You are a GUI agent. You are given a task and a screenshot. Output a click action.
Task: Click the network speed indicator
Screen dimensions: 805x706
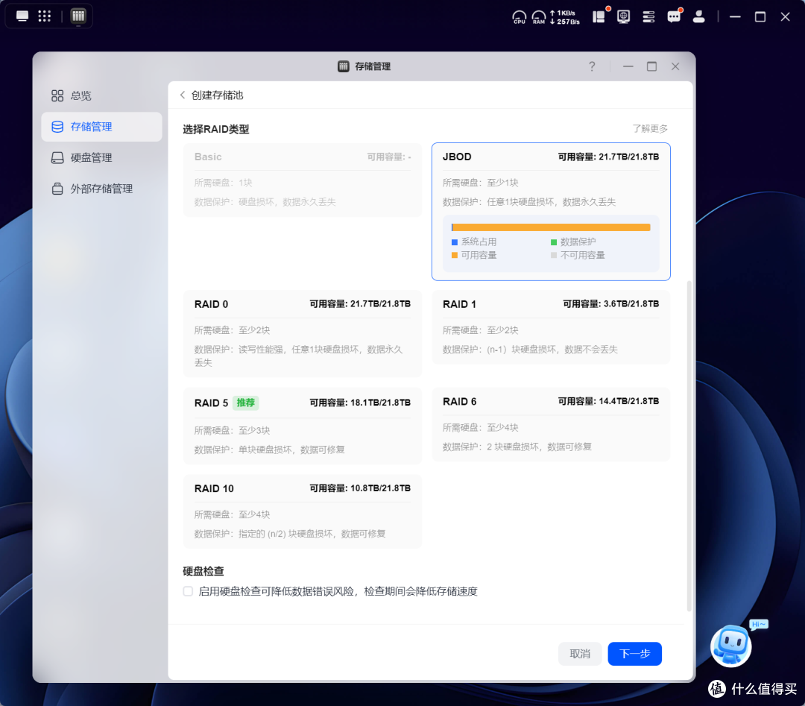(564, 17)
